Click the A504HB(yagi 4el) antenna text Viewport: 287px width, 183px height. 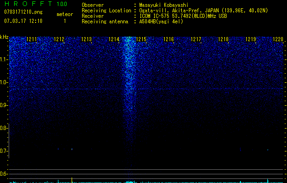pos(161,22)
